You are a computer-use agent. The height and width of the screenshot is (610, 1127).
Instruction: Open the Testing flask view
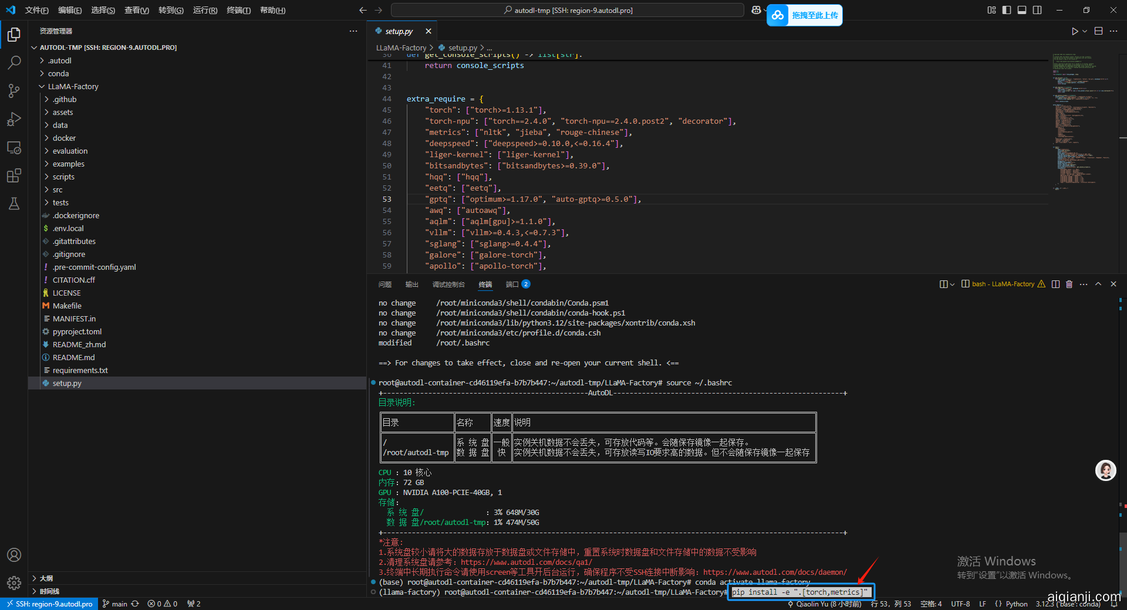point(14,204)
